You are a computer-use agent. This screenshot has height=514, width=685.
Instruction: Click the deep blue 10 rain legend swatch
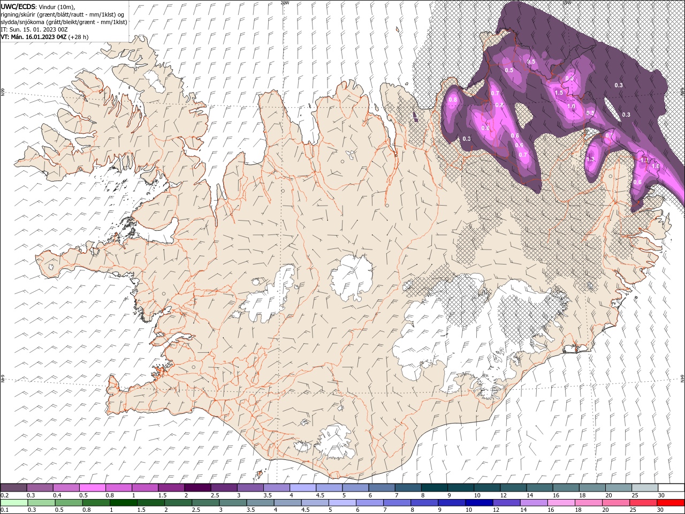click(x=478, y=503)
